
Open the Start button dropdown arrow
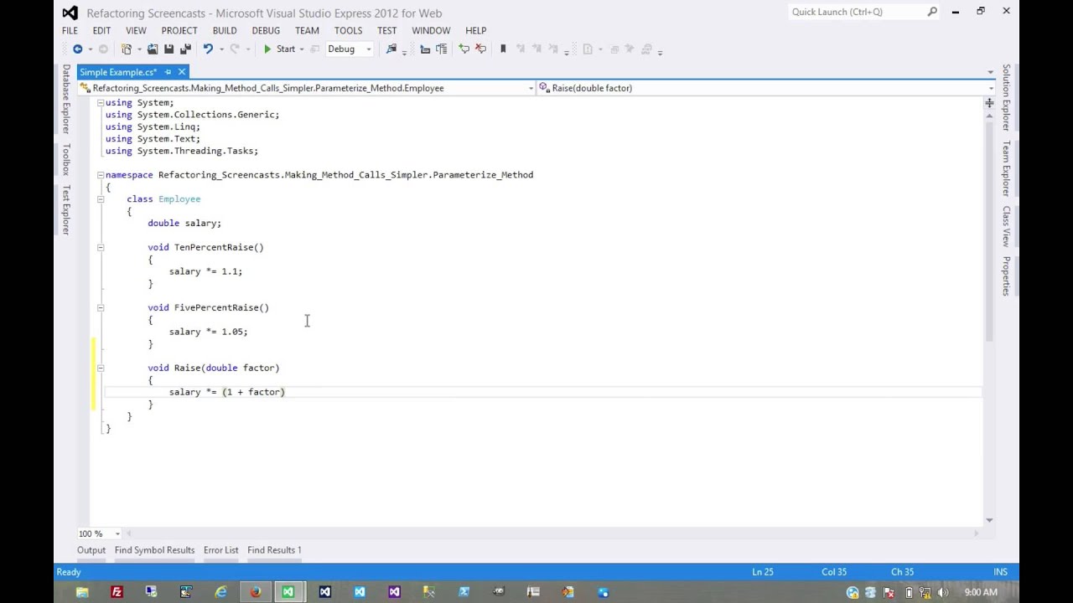click(302, 49)
